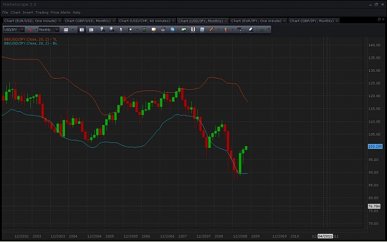Screen dimensions: 387x242
Task: Switch to Chart (EUR/JPY, One minute) tab
Action: (x=256, y=20)
